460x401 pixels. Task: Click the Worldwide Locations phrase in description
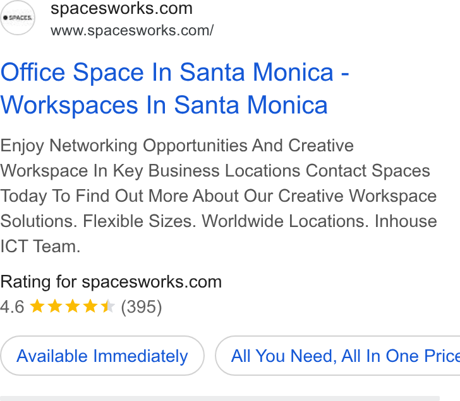coord(285,221)
